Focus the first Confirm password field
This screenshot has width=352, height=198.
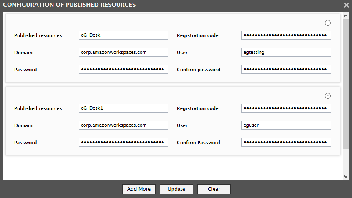[286, 69]
